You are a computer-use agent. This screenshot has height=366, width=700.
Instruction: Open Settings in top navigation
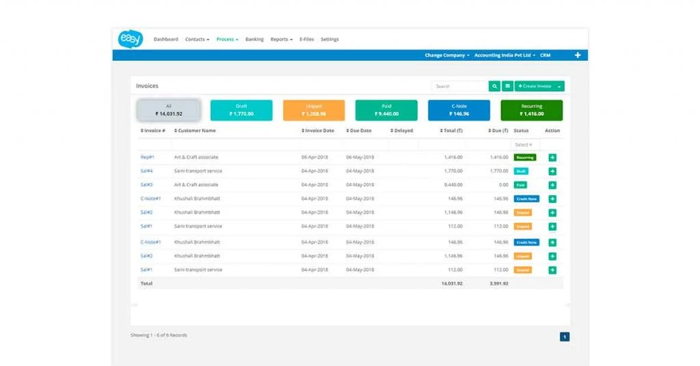coord(329,39)
